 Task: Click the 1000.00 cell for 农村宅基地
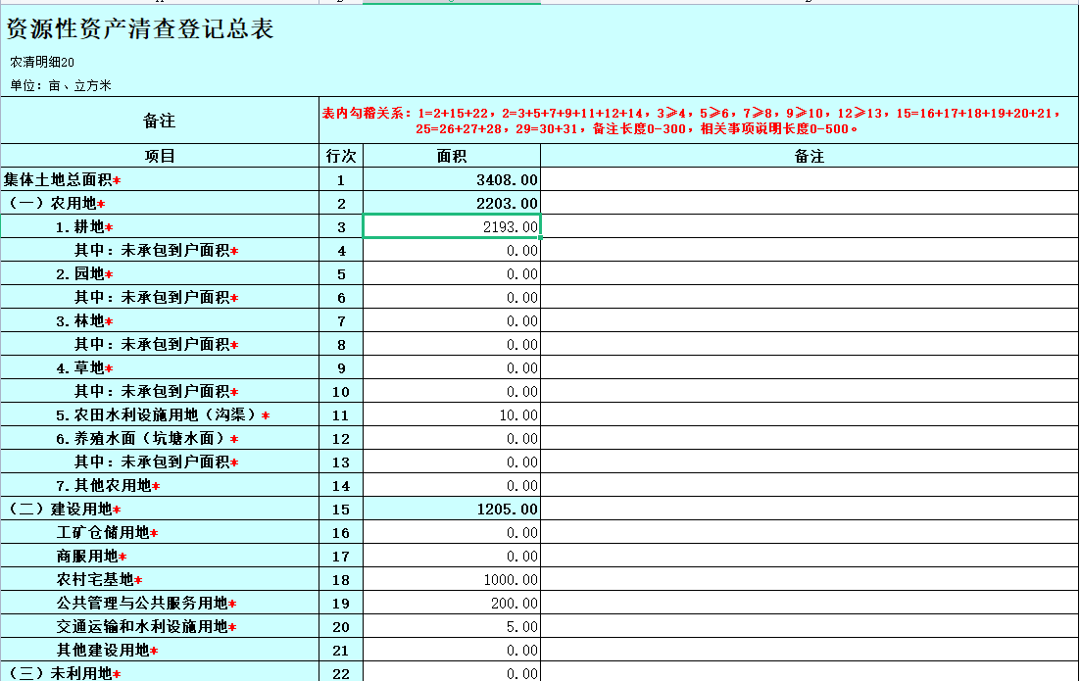point(452,579)
